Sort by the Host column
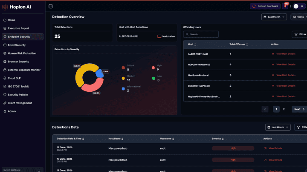The height and width of the screenshot is (172, 307). click(192, 45)
